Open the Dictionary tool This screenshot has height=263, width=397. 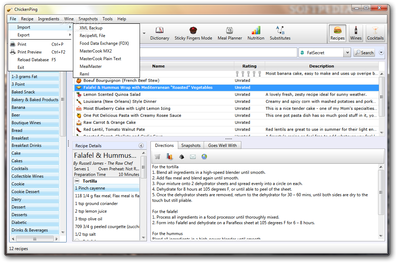coord(160,33)
